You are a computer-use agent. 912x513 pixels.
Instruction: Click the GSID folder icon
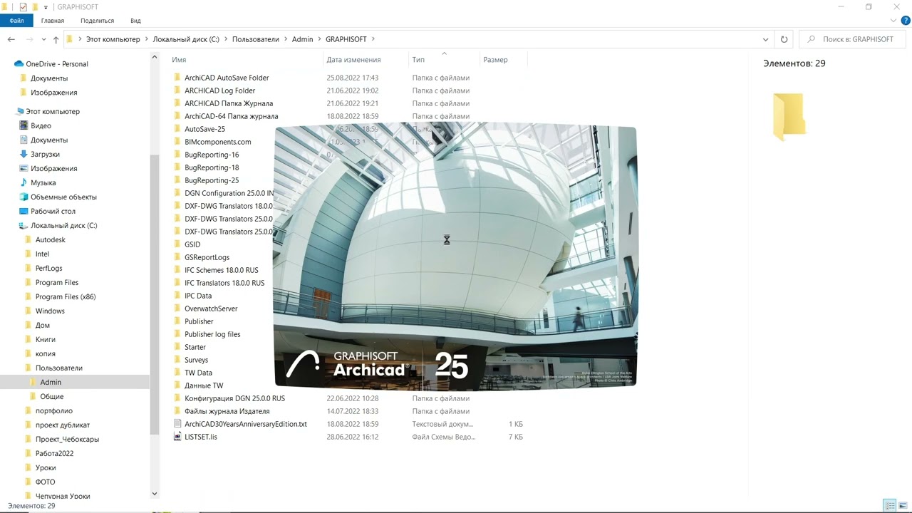(x=177, y=244)
